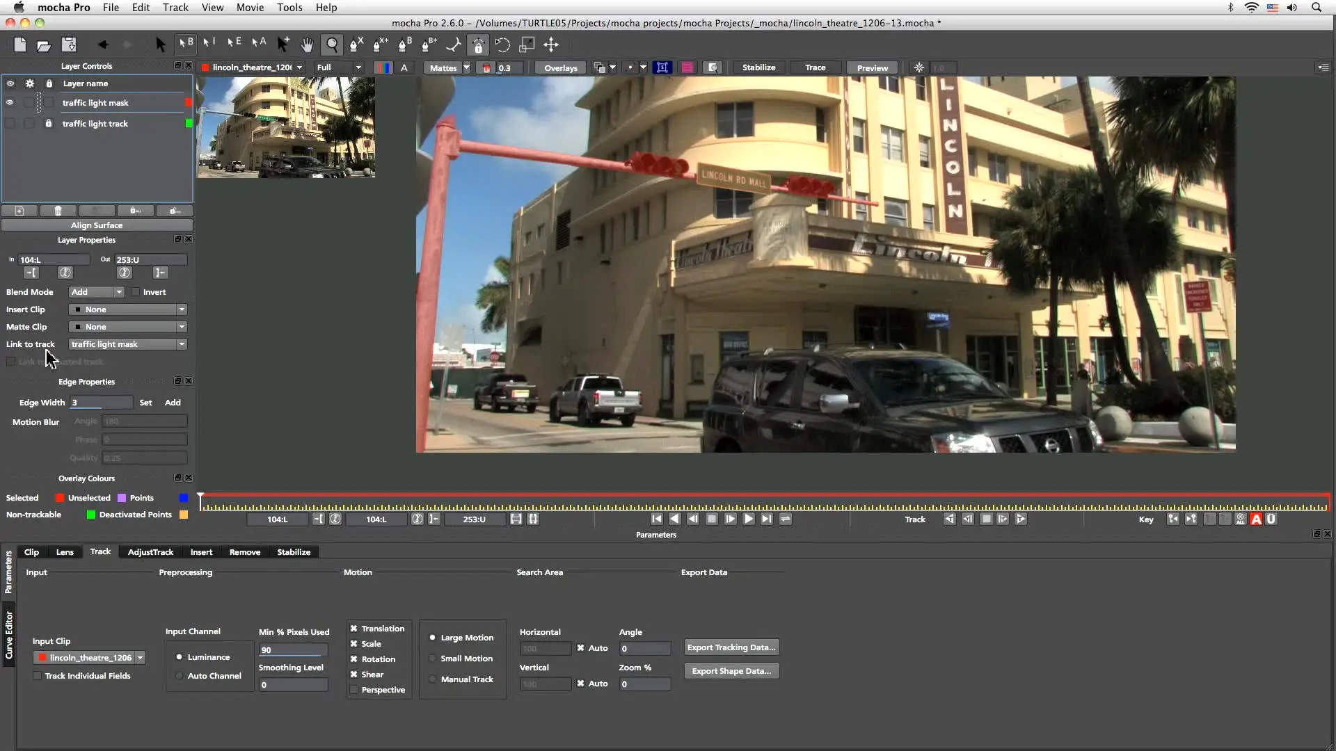Viewport: 1336px width, 751px height.
Task: Click the undo back arrow icon
Action: pyautogui.click(x=103, y=45)
